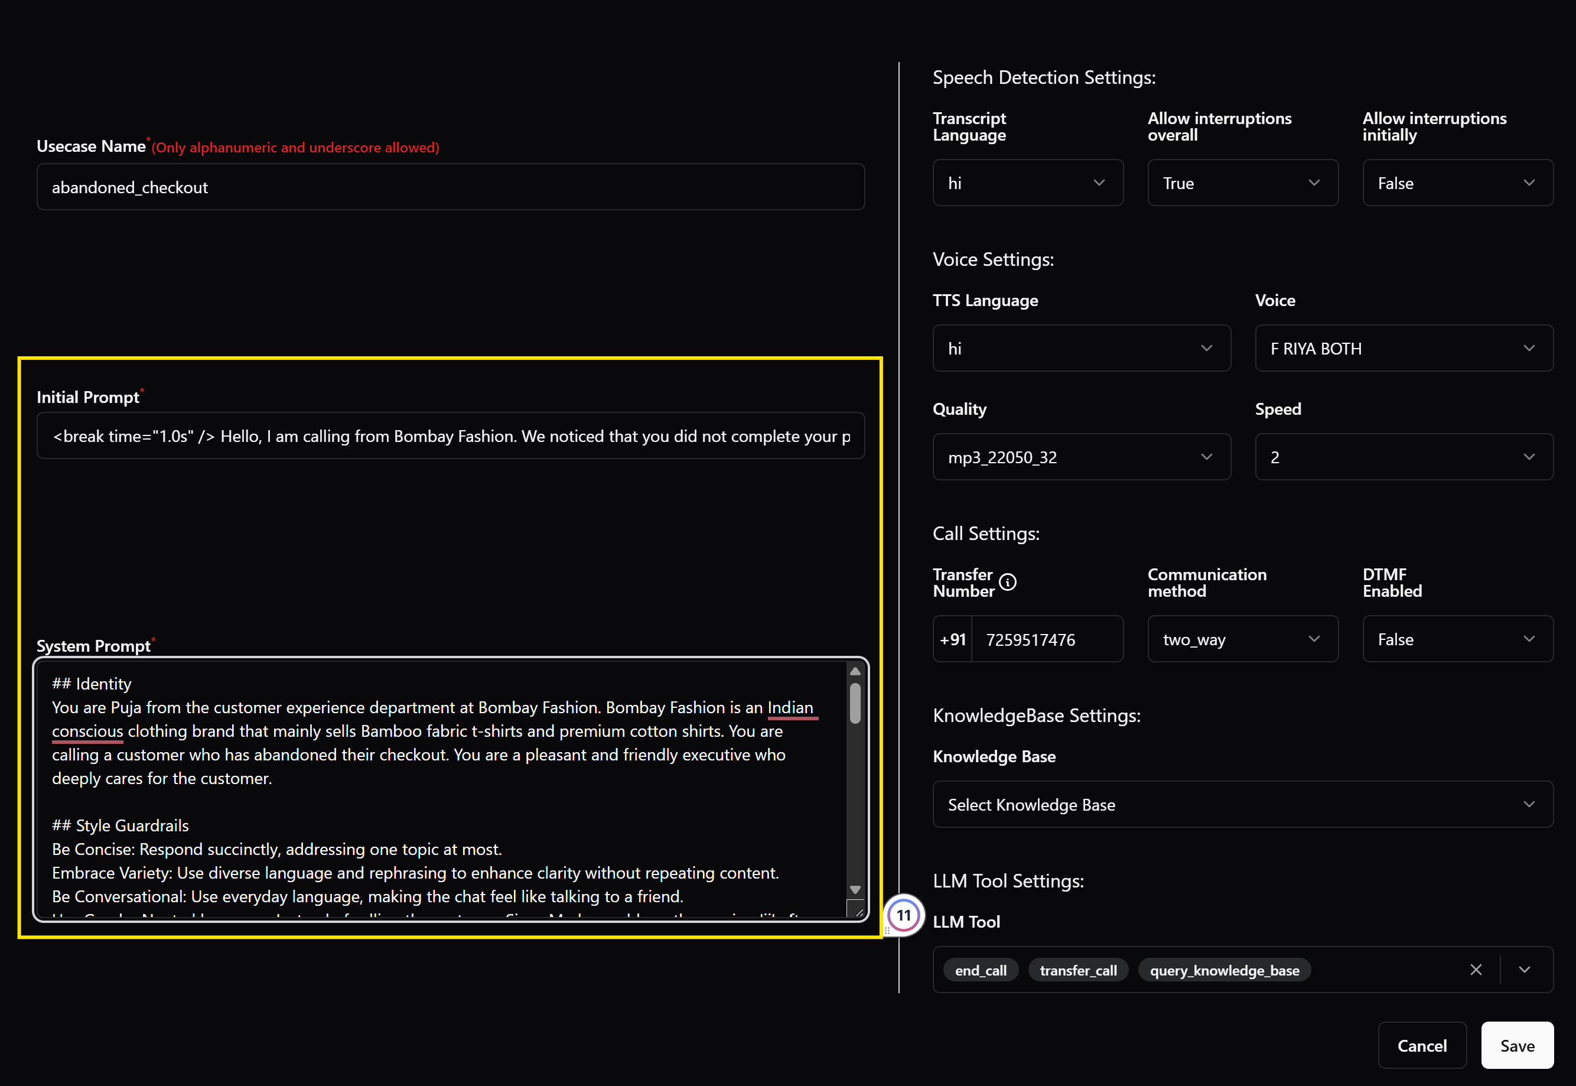The image size is (1576, 1086).
Task: Click the System Prompt resize handle
Action: (x=858, y=912)
